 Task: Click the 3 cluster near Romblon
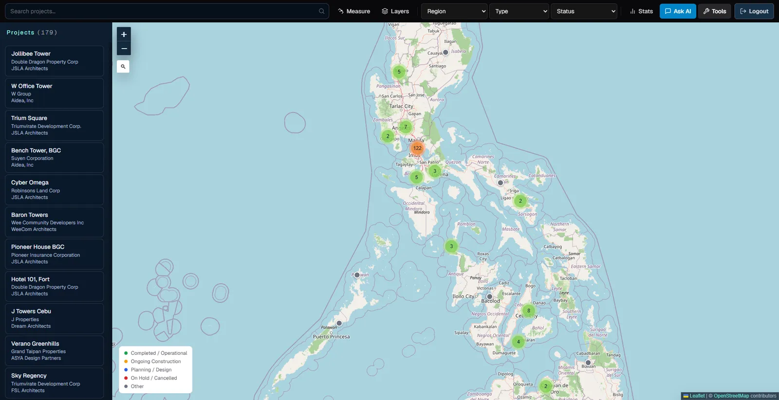tap(451, 246)
